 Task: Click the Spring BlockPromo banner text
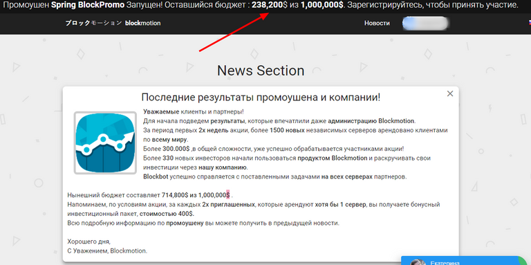click(88, 6)
